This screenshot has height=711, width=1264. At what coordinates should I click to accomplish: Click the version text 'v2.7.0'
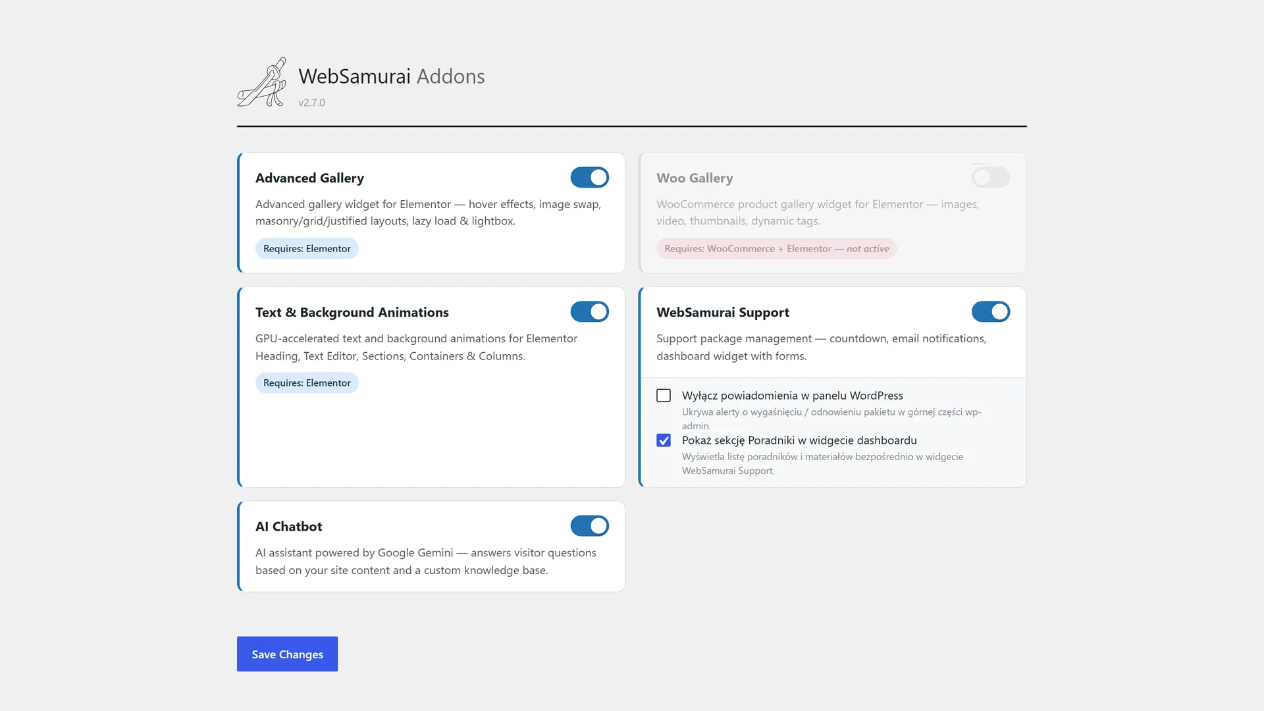(311, 103)
